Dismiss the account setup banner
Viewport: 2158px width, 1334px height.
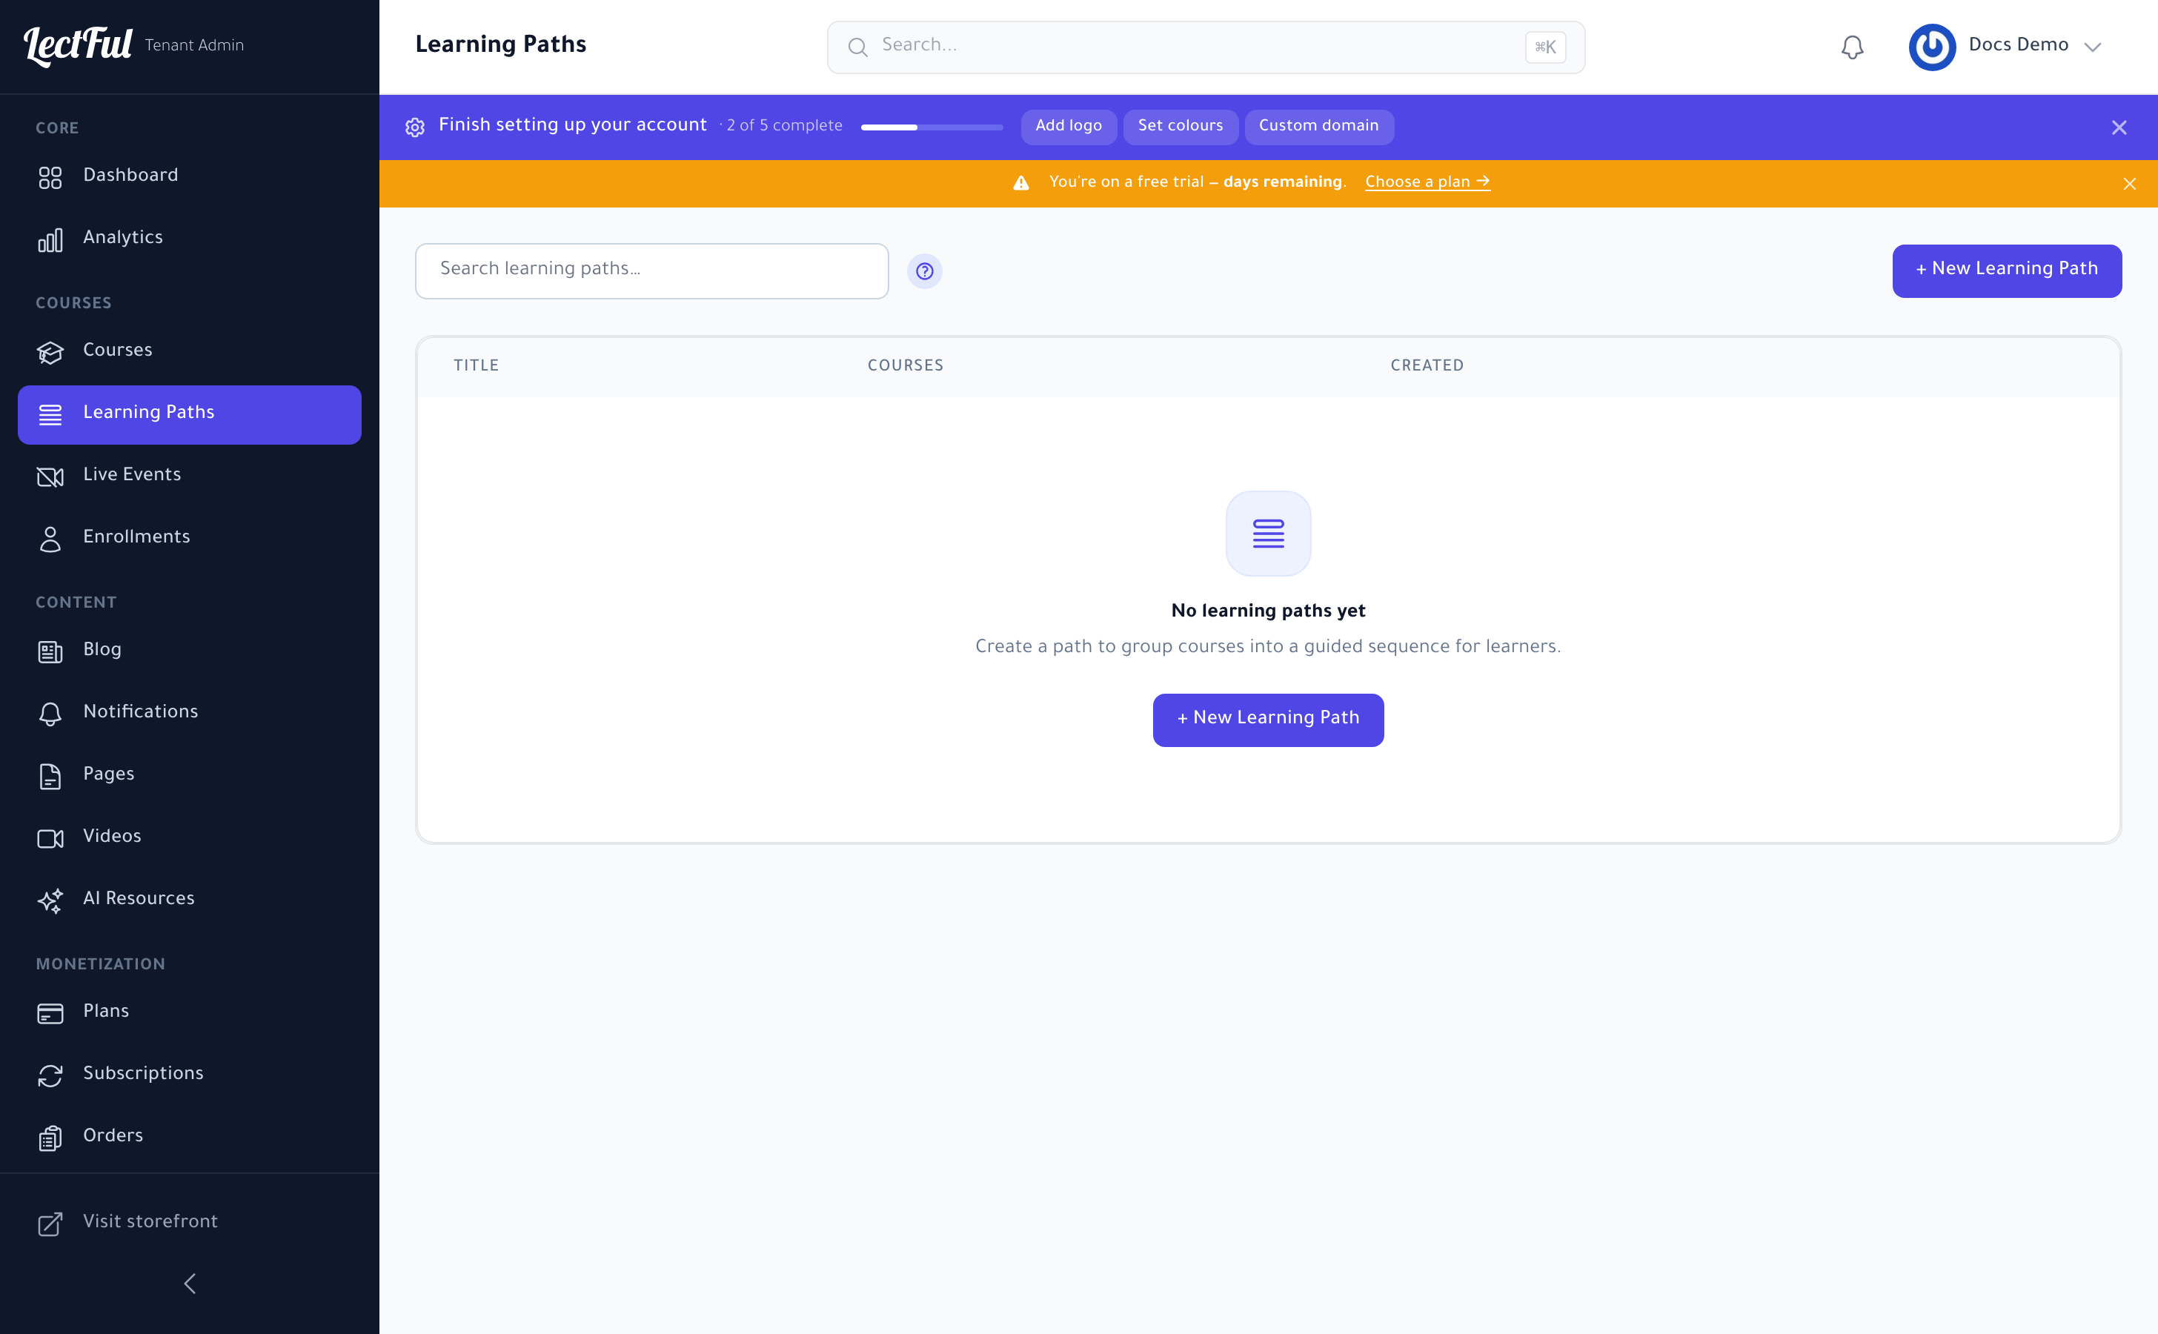click(x=2119, y=127)
